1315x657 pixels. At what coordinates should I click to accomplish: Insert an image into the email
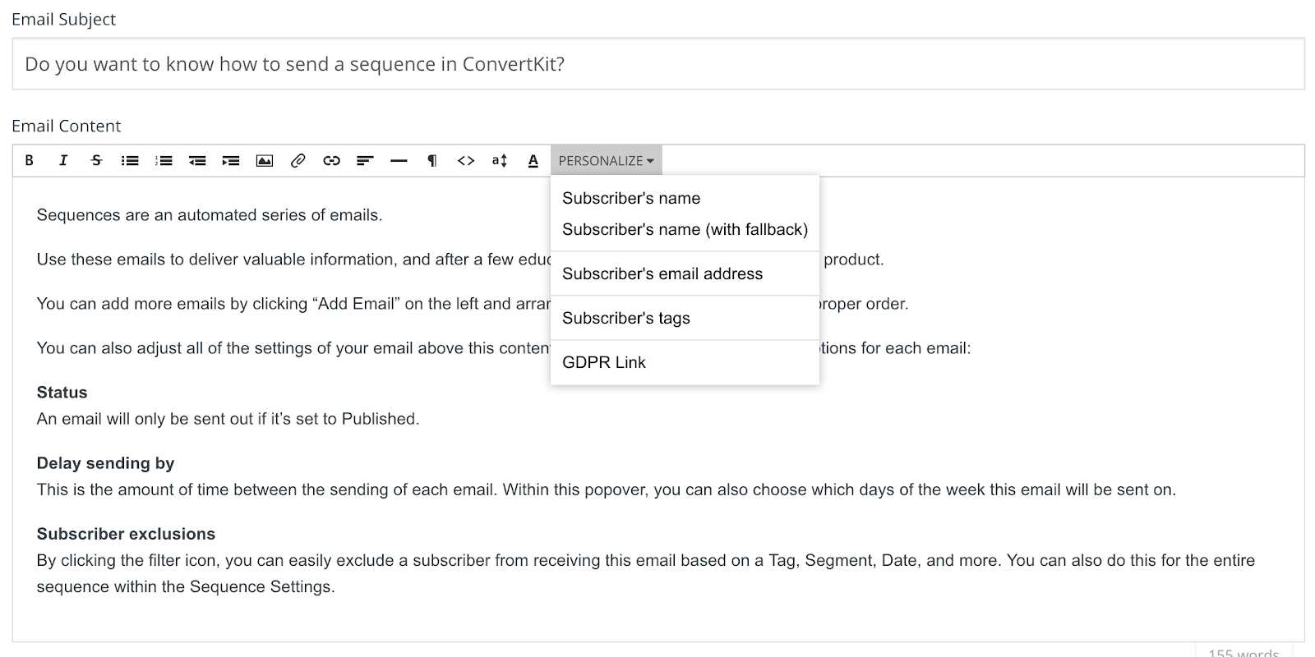[265, 161]
